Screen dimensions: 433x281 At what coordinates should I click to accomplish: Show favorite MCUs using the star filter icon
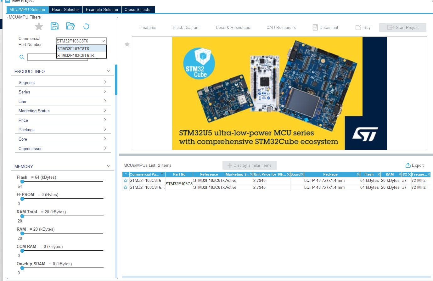pyautogui.click(x=39, y=26)
